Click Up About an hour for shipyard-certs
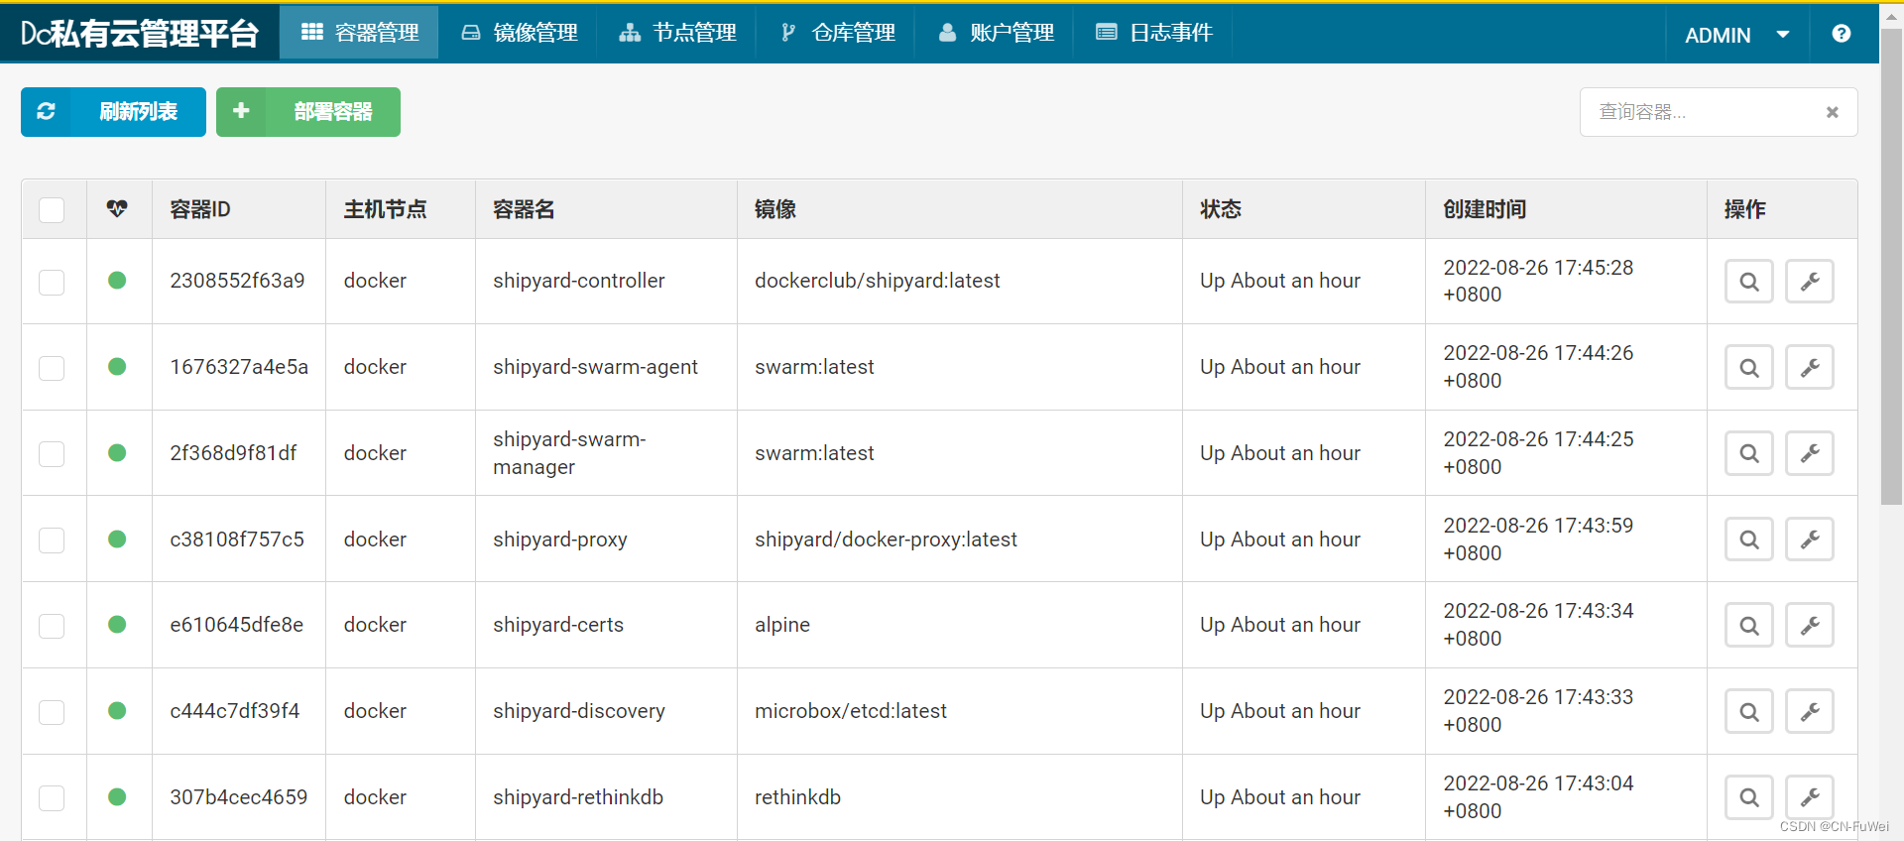This screenshot has height=841, width=1904. 1280,625
